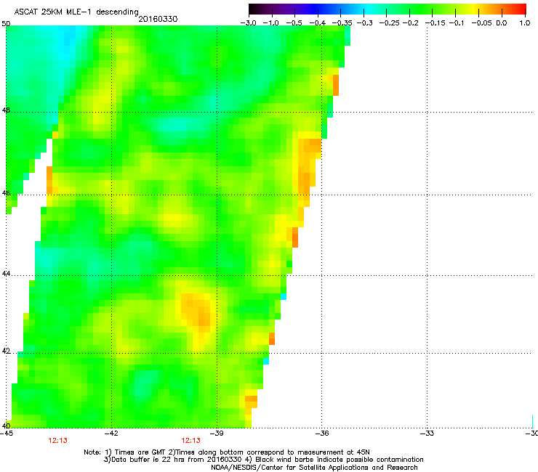
Task: Click the longitude -45 axis label
Action: (x=7, y=434)
